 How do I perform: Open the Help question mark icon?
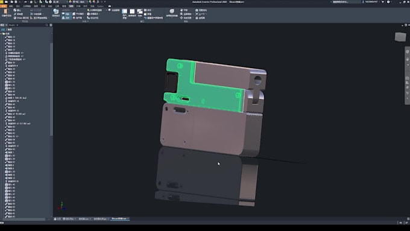click(388, 2)
